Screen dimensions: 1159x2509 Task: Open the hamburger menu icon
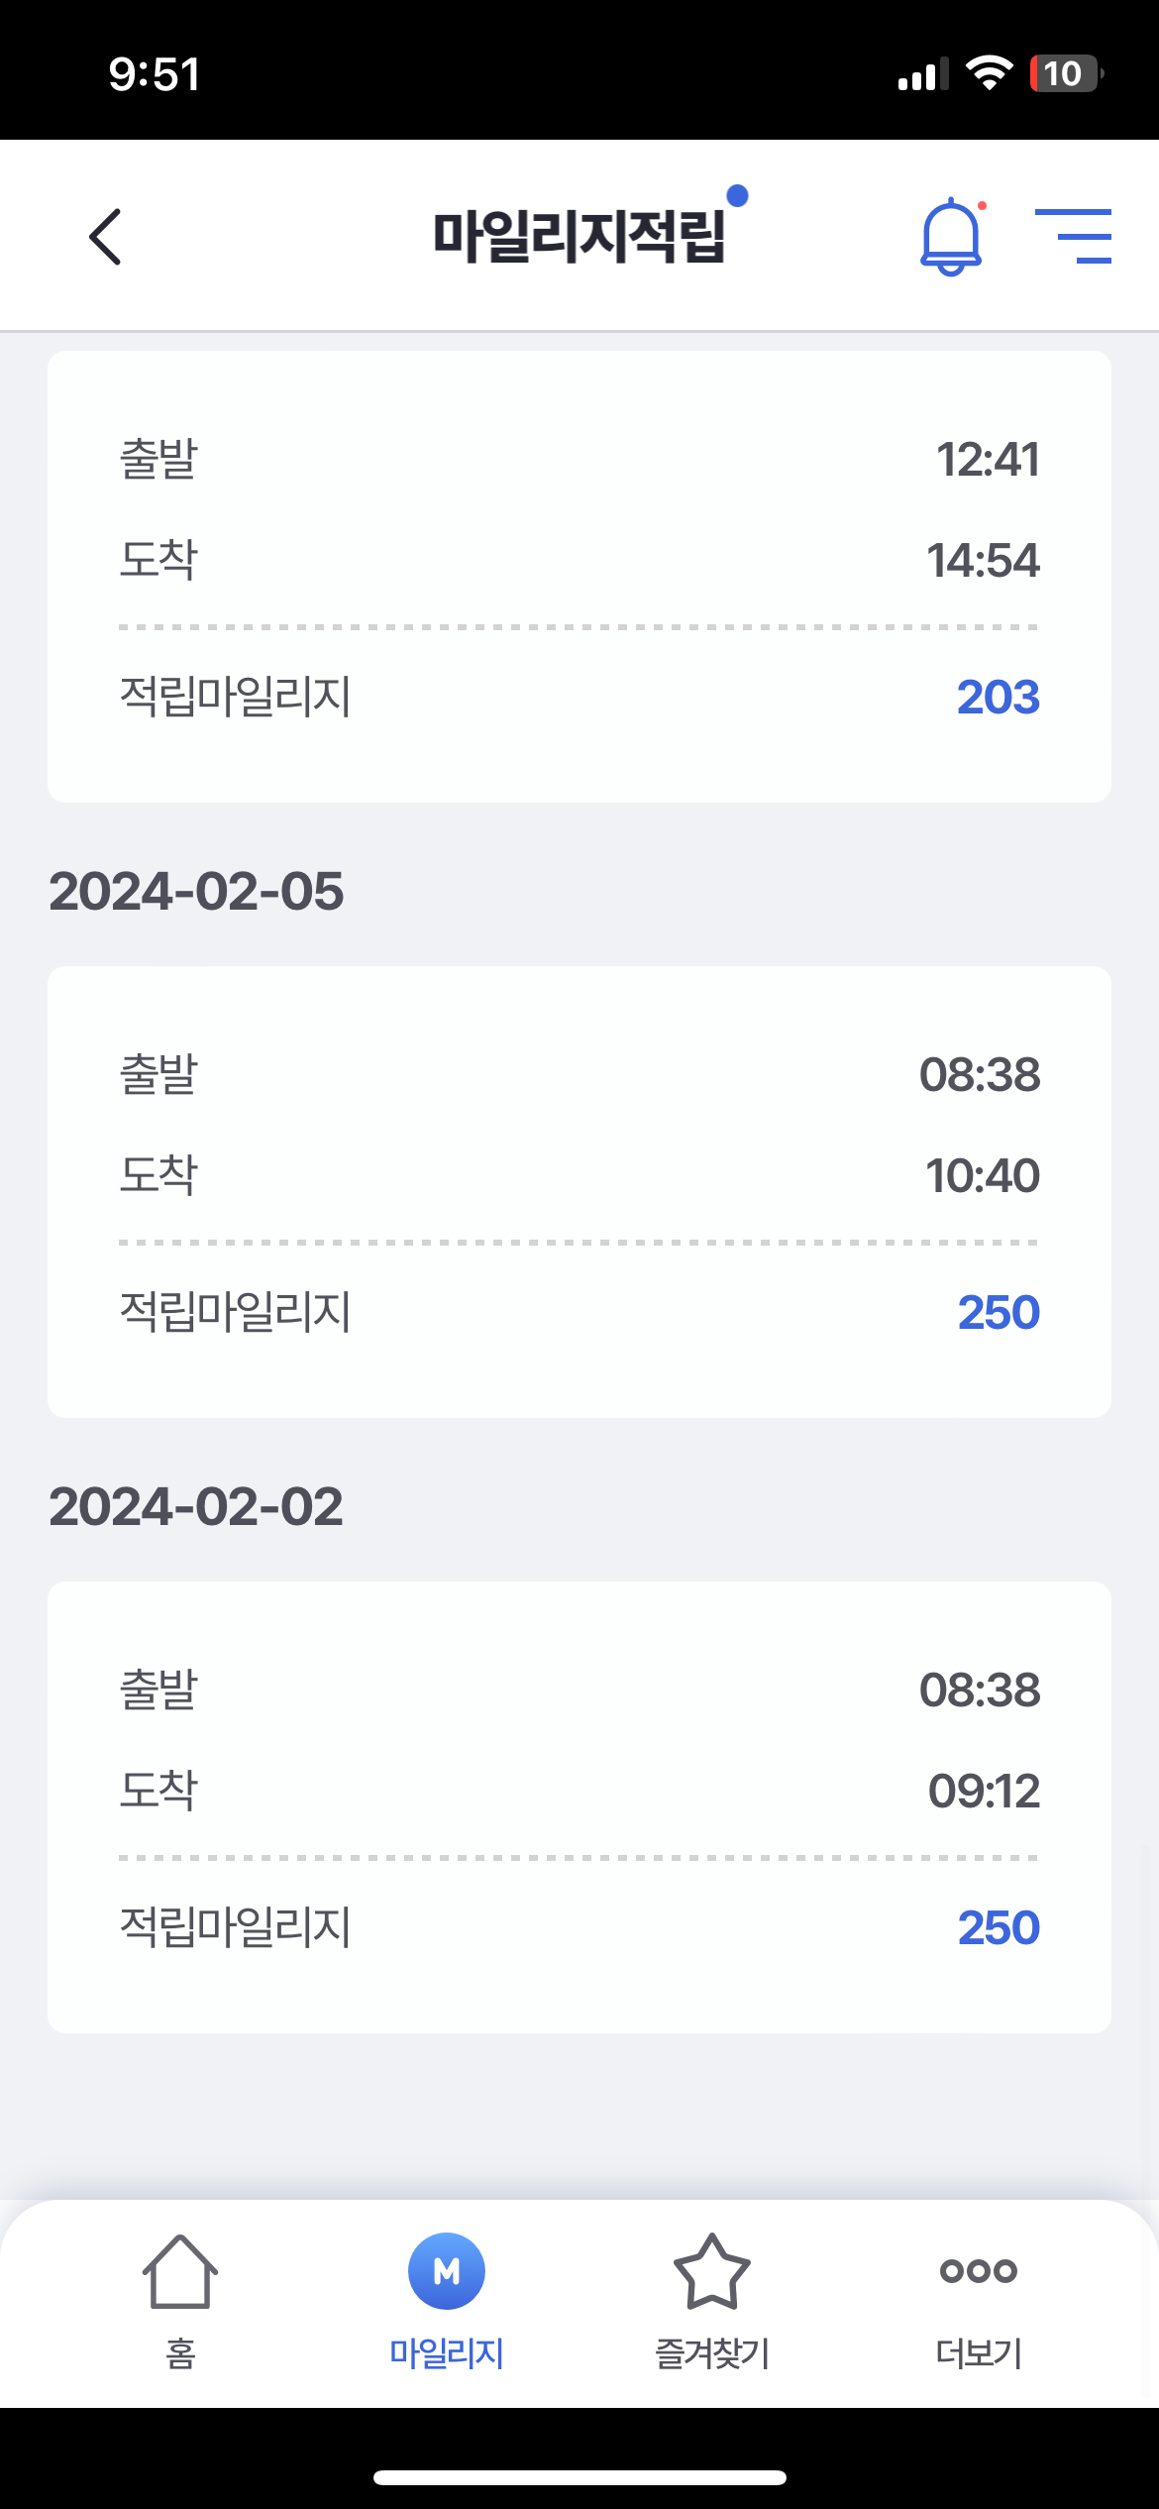click(1073, 237)
